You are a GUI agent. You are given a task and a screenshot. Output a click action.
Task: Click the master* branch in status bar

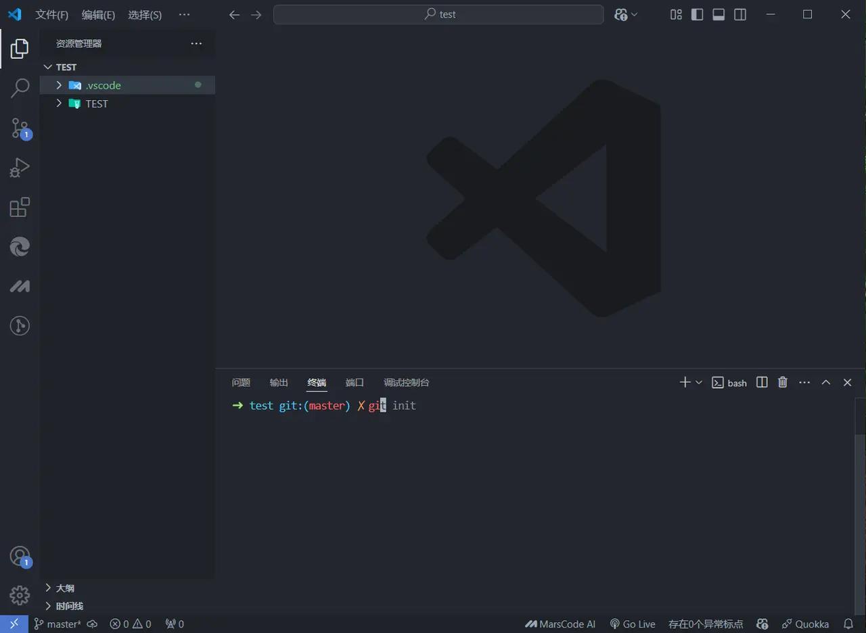tap(58, 624)
